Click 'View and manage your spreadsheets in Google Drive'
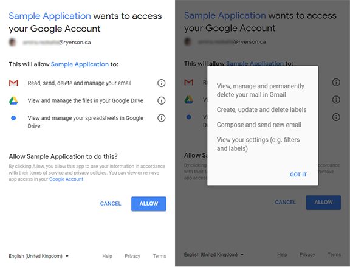This screenshot has width=350, height=267. click(x=85, y=122)
